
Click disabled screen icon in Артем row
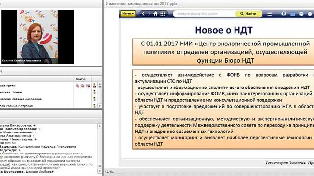click(88, 86)
